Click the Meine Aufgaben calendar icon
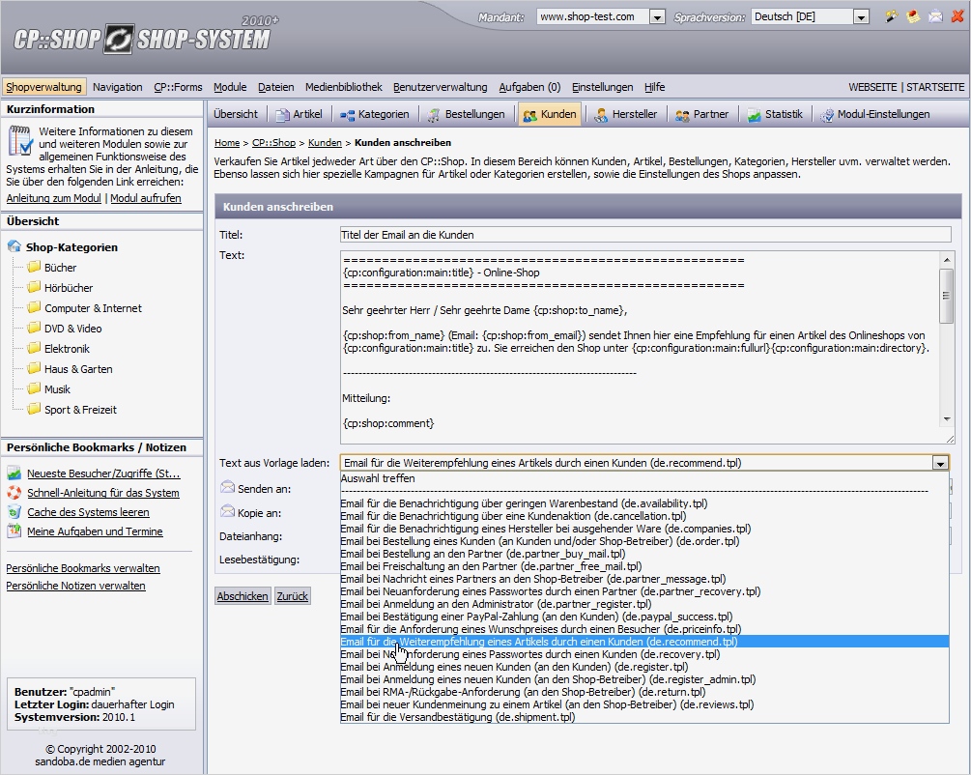The height and width of the screenshot is (775, 971). [x=14, y=531]
